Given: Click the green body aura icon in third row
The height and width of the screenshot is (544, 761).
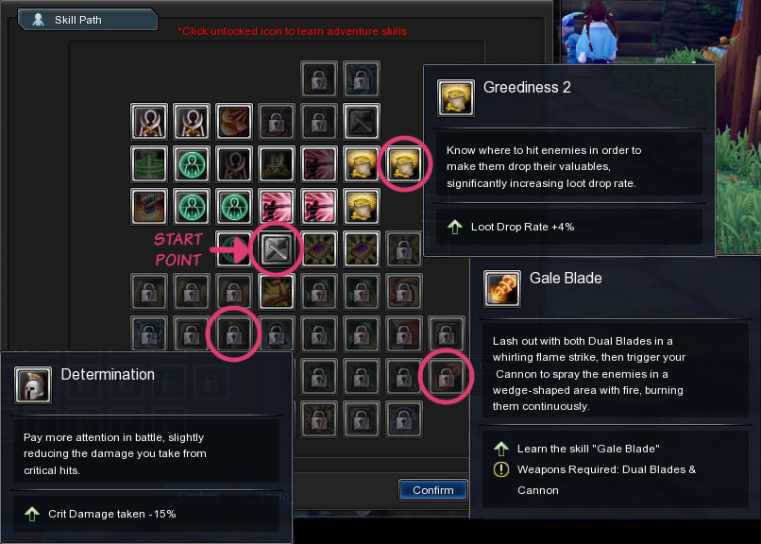Looking at the screenshot, I should coord(192,164).
